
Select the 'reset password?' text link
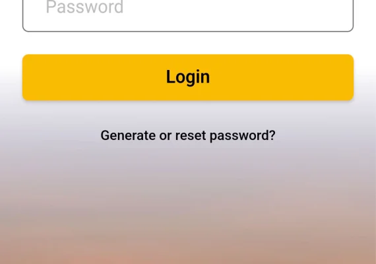click(x=226, y=135)
